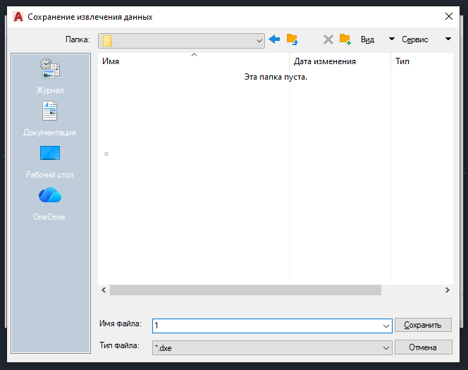Screen dimensions: 468x370
Task: Go to Рабочий стол location
Action: (x=49, y=161)
